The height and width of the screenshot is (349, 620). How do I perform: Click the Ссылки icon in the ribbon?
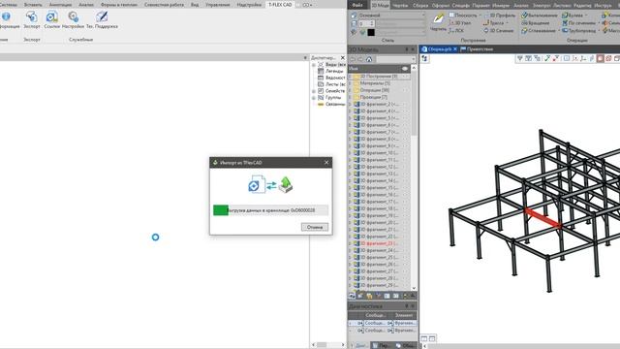[51, 17]
